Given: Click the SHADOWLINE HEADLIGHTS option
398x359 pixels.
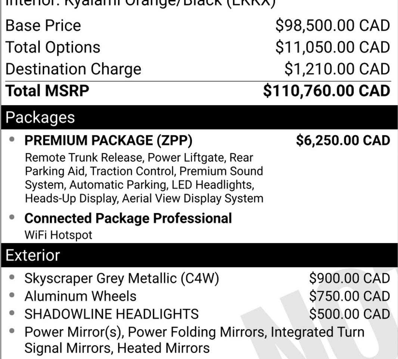Looking at the screenshot, I should 112,314.
